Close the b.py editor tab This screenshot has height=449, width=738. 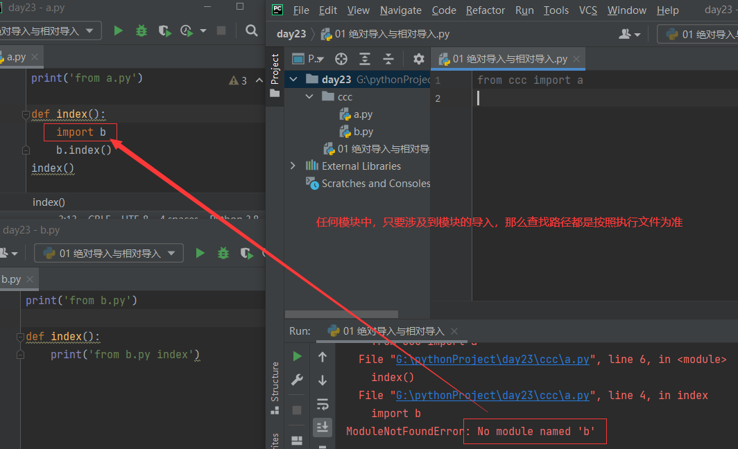[x=30, y=279]
